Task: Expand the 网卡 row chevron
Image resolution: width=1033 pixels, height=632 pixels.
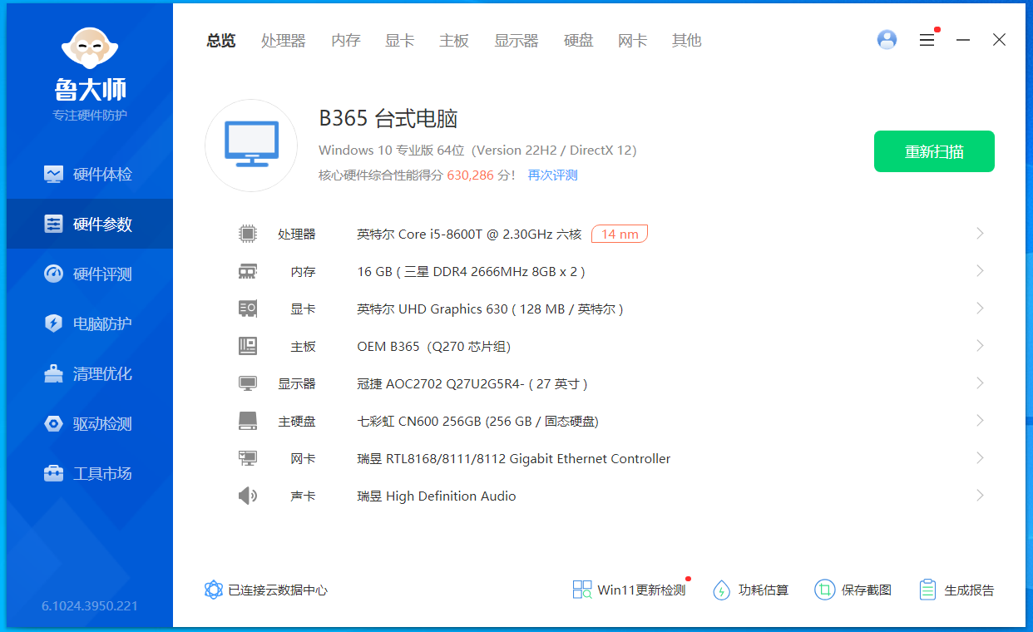Action: tap(980, 458)
